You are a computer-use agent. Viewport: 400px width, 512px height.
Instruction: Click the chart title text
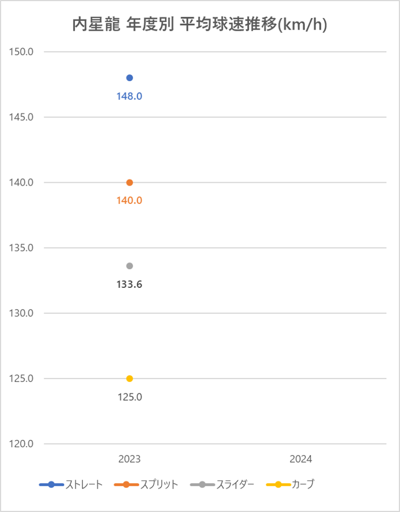(x=199, y=24)
